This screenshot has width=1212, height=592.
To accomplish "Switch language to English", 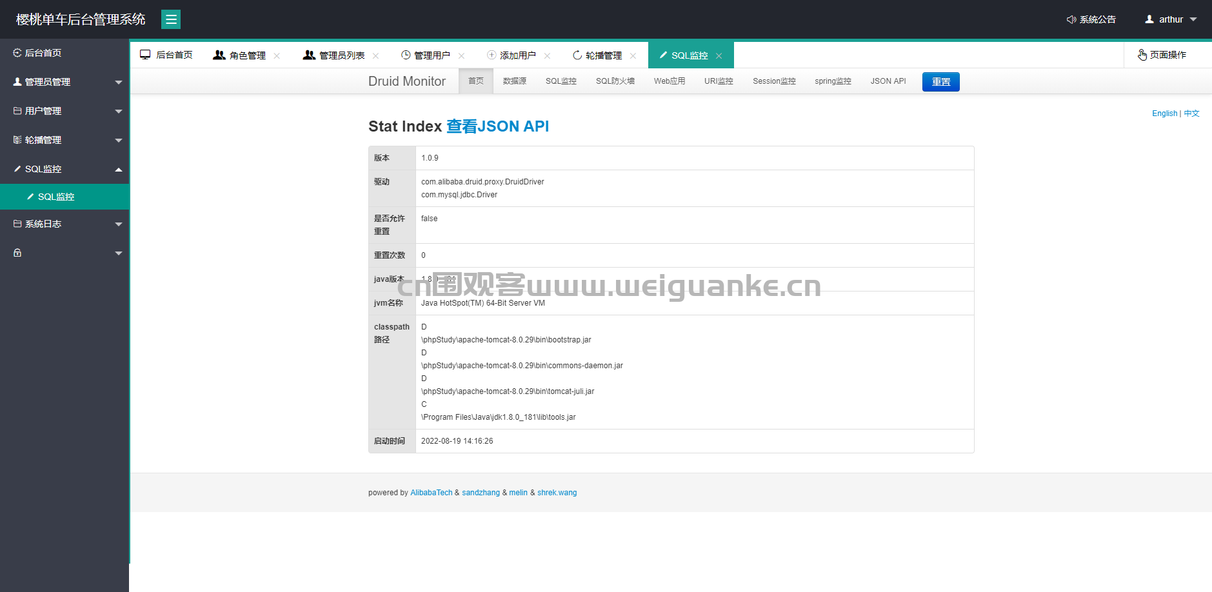I will 1164,113.
